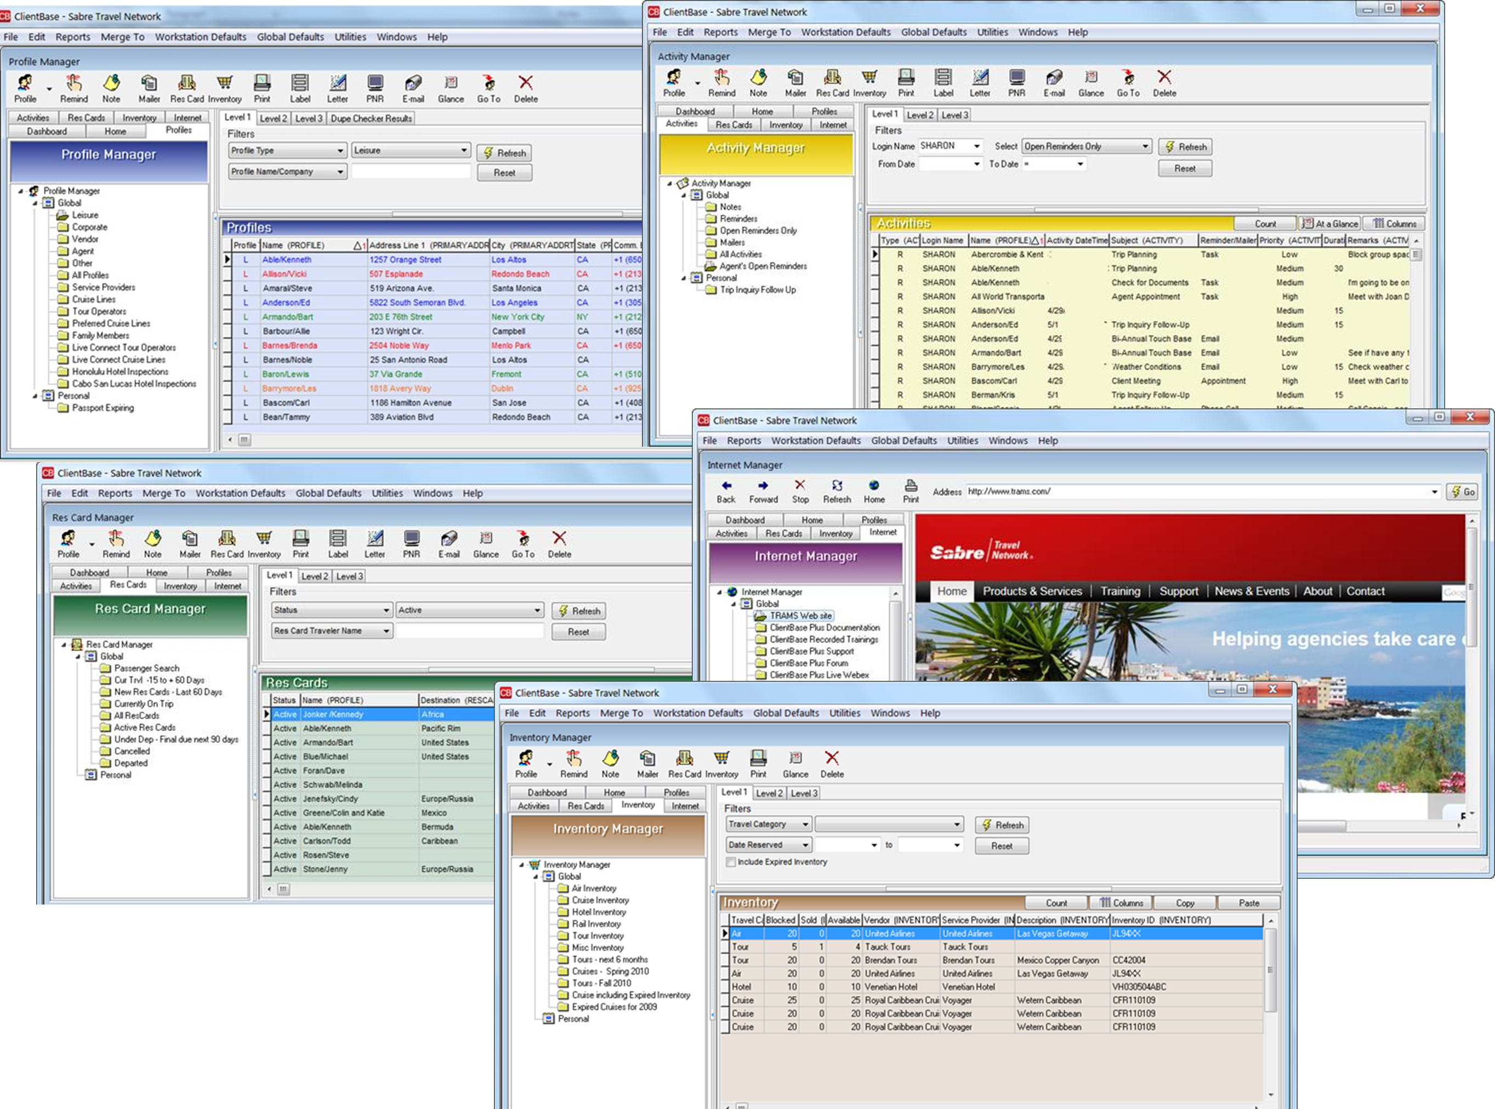This screenshot has height=1109, width=1495.
Task: Open Utilities menu in Inventory Manager window
Action: pyautogui.click(x=844, y=713)
